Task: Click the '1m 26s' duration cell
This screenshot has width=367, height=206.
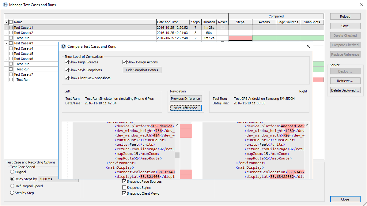Action: (x=209, y=28)
